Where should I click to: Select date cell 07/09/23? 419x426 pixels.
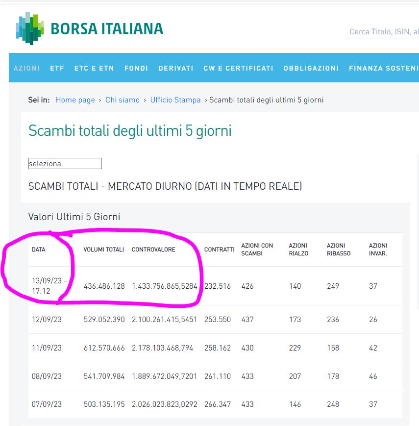(x=47, y=404)
